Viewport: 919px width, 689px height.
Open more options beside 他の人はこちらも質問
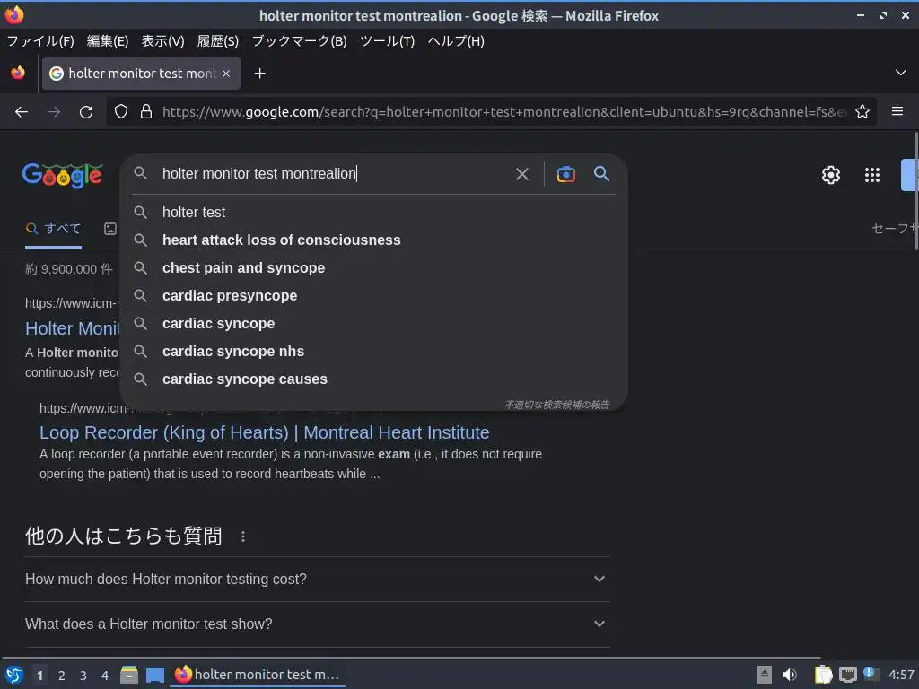coord(243,536)
